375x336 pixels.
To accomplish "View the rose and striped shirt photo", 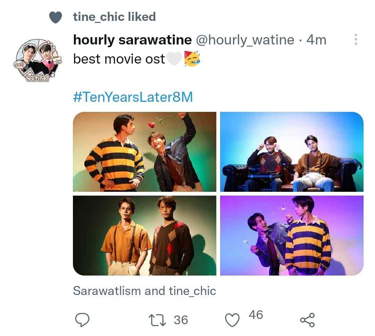I will pos(144,152).
